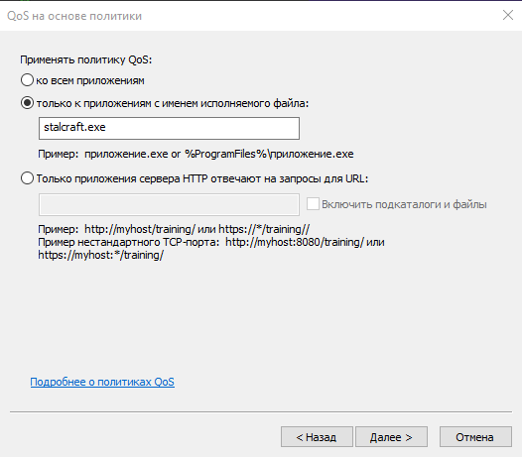Click the http://myhost/training/ example text
The image size is (522, 457).
[x=140, y=229]
